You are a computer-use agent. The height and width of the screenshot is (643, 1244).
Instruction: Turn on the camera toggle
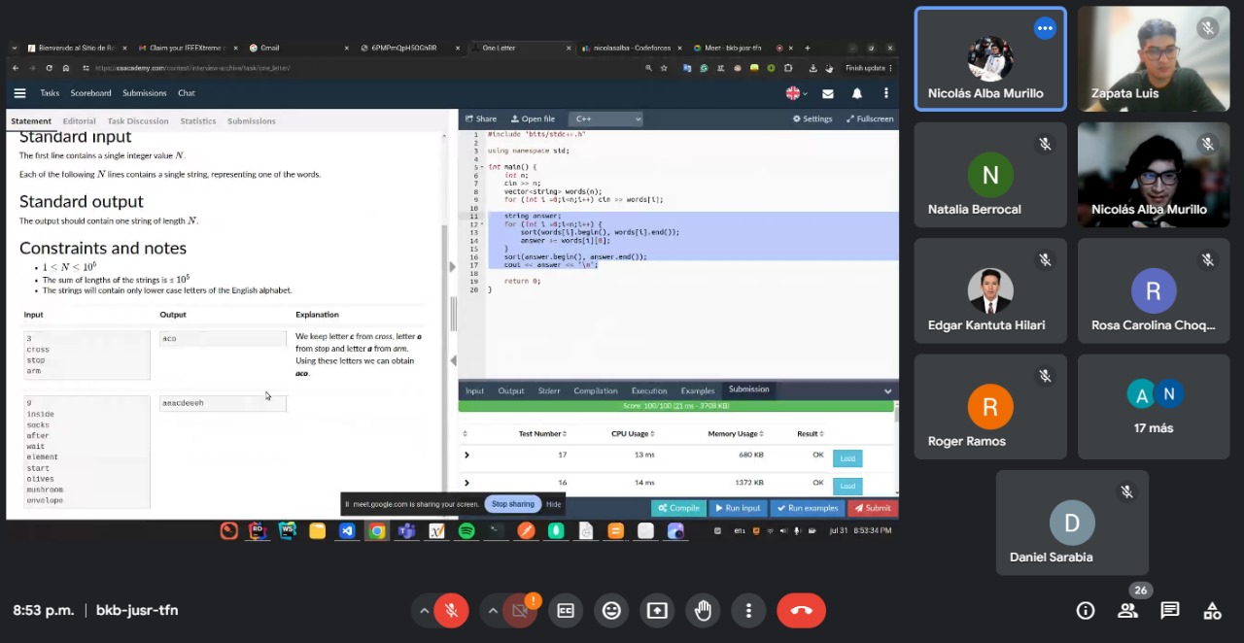(520, 610)
